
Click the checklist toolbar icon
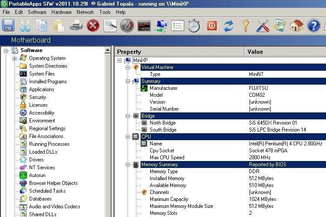click(178, 26)
